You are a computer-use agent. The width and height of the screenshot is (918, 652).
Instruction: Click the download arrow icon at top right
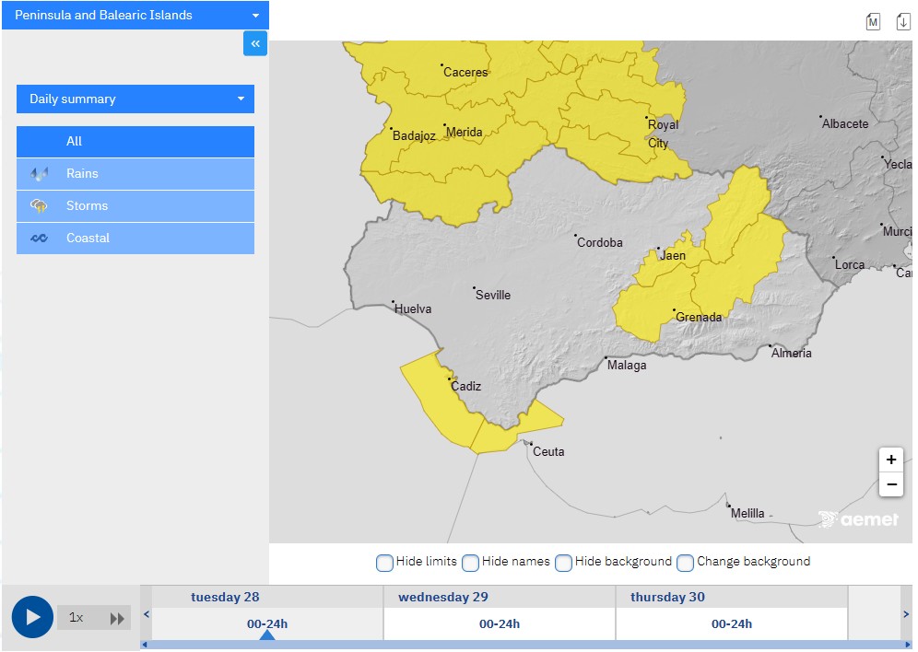tap(903, 22)
